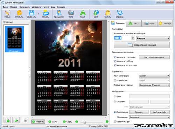Click the Настроить праздники button
Viewport: 175px width, 129px height.
click(x=154, y=57)
